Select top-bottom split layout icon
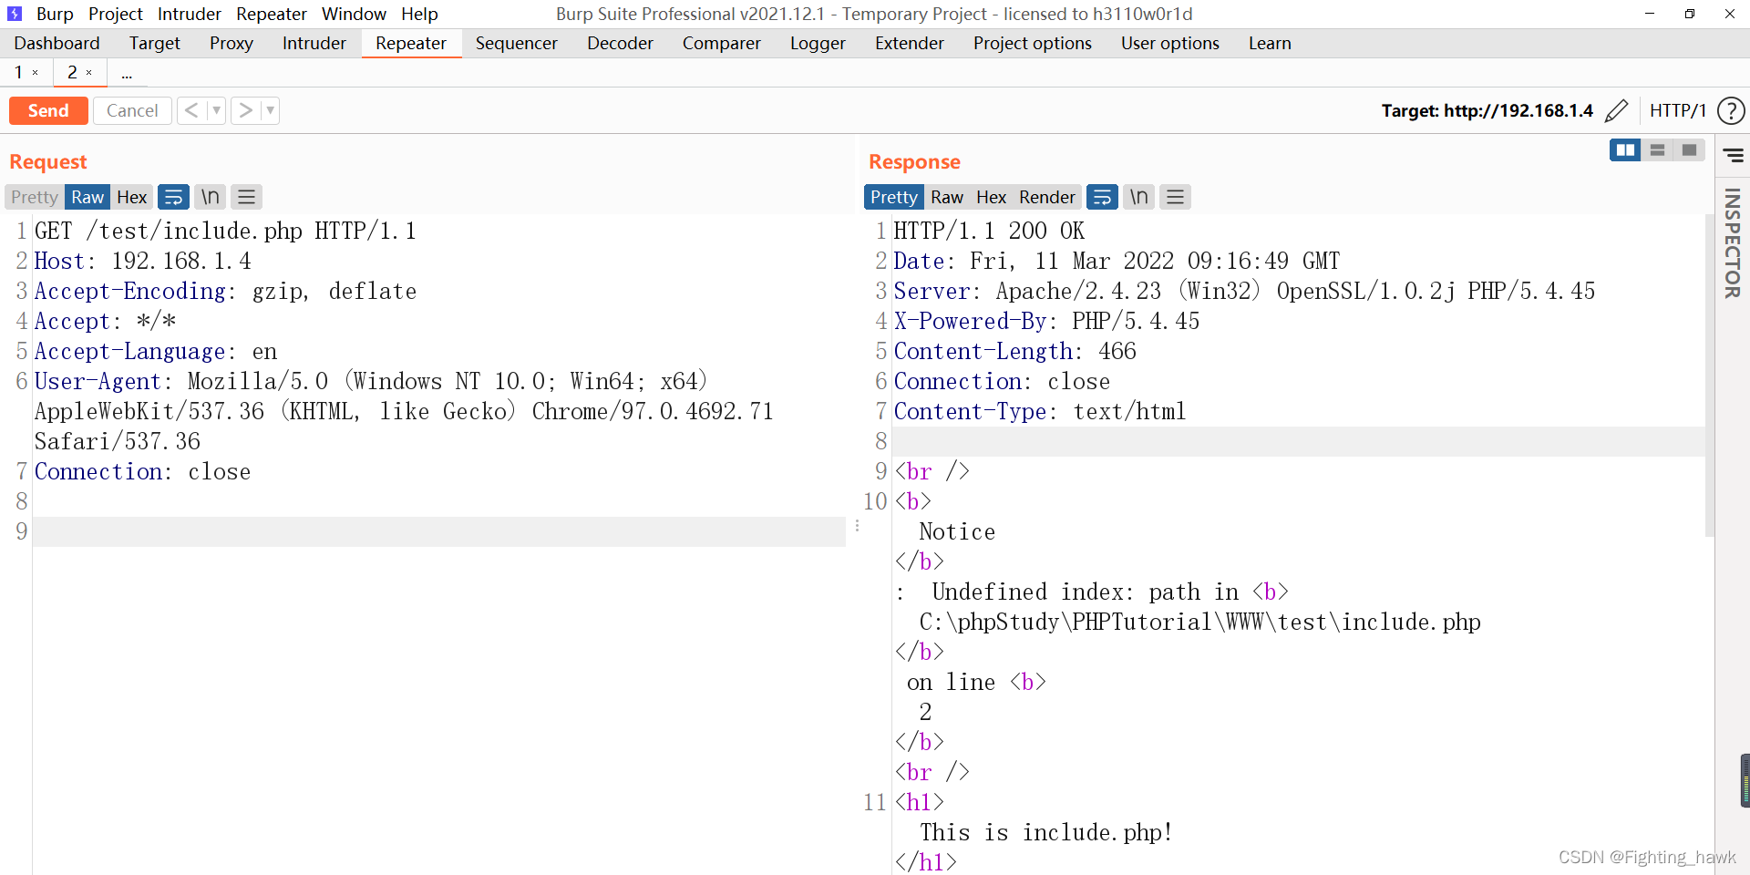 pyautogui.click(x=1657, y=150)
